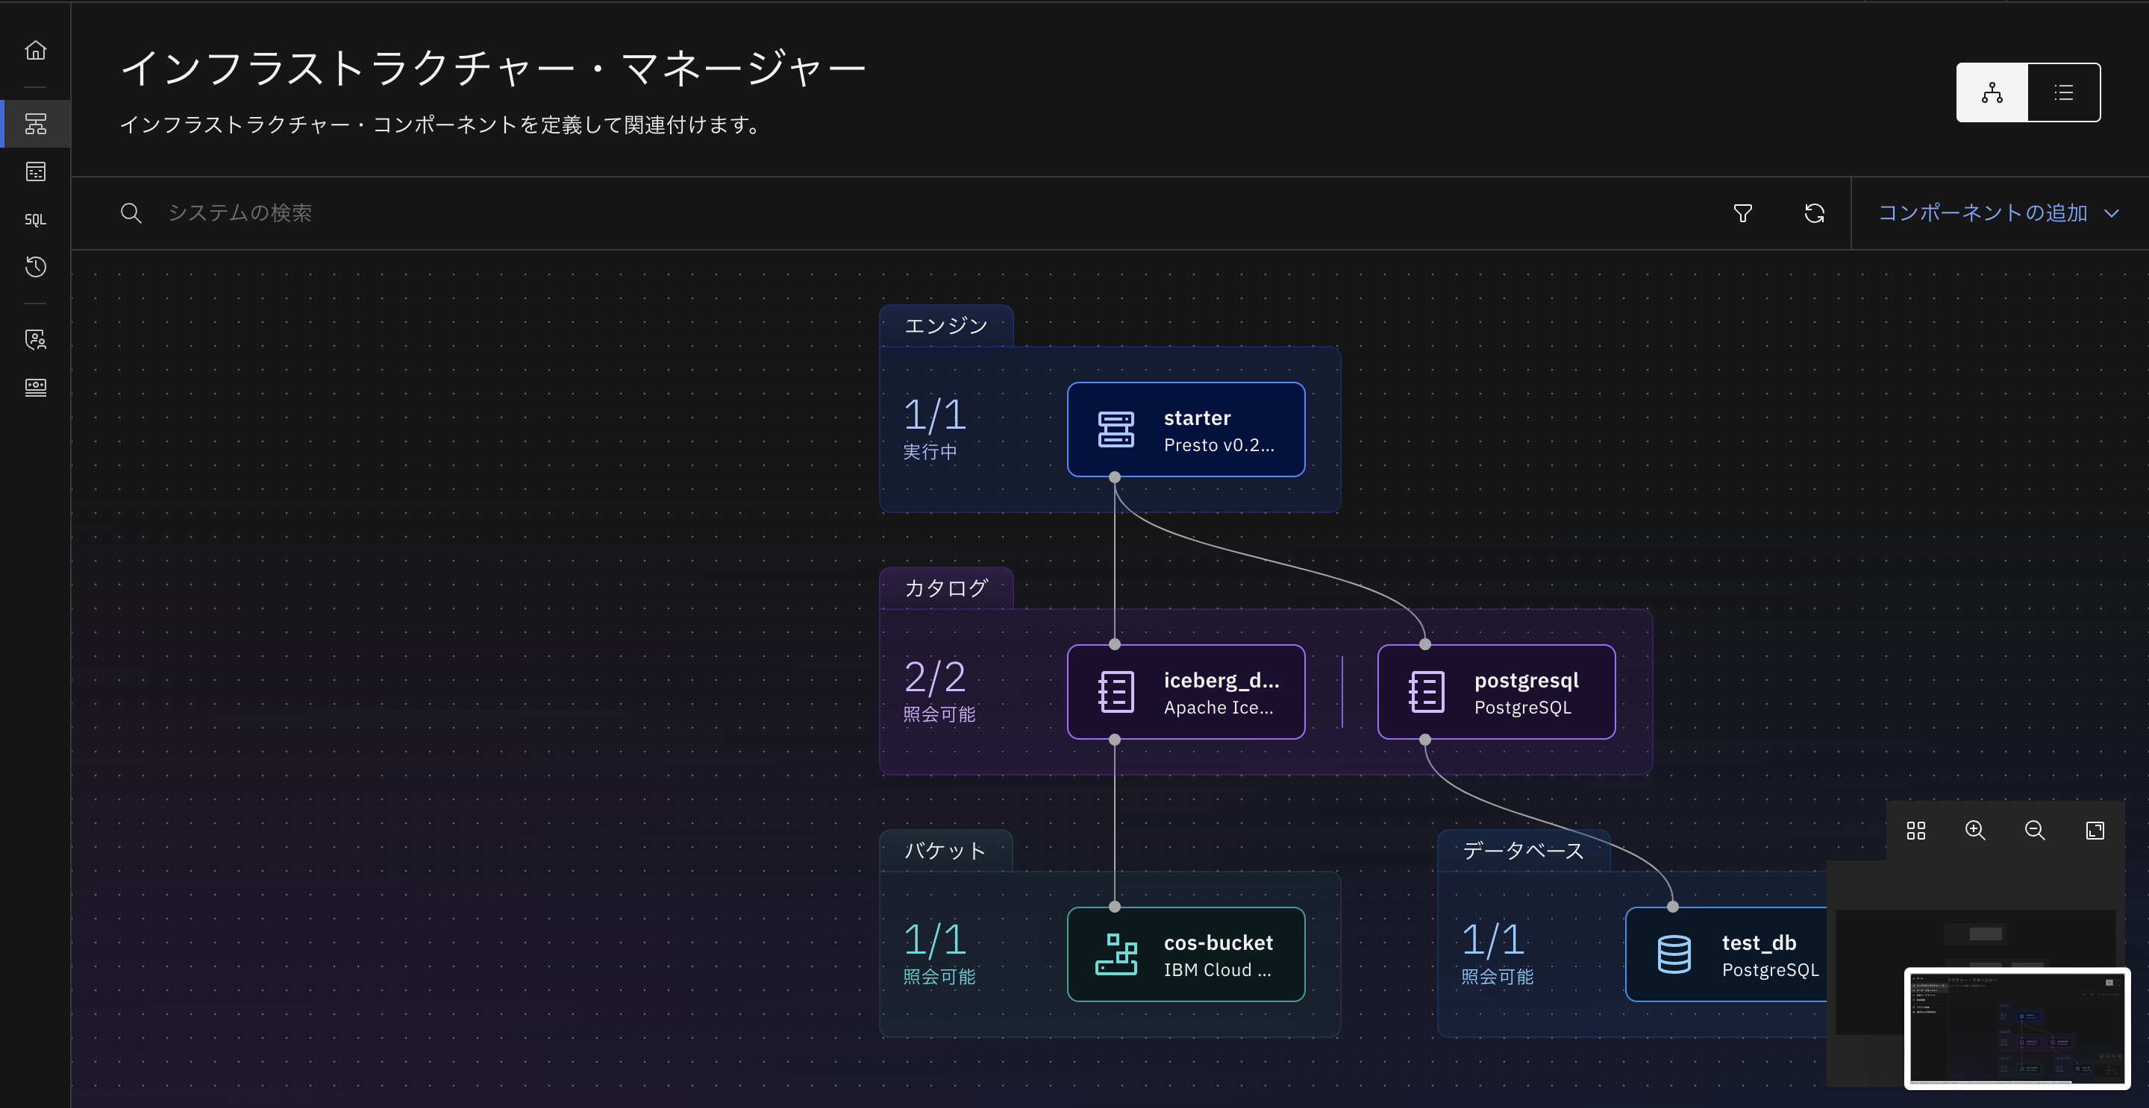This screenshot has height=1108, width=2149.
Task: Open the query history sidebar icon
Action: pos(36,268)
